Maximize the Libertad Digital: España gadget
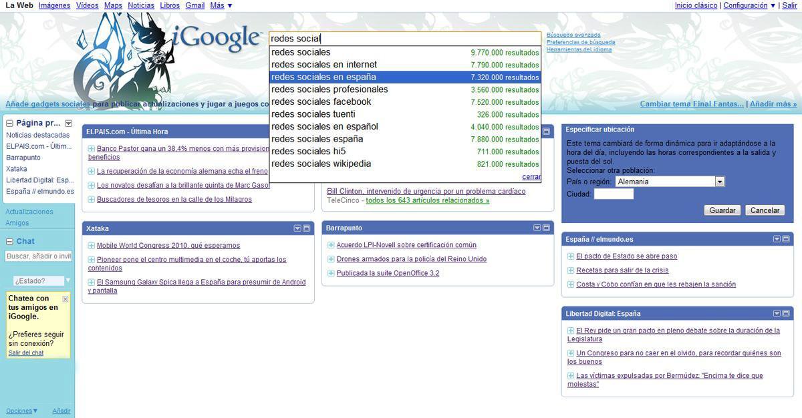This screenshot has height=418, width=802. pyautogui.click(x=787, y=313)
